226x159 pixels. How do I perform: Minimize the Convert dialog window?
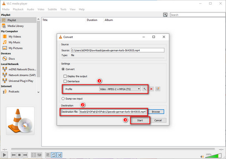(x=144, y=37)
